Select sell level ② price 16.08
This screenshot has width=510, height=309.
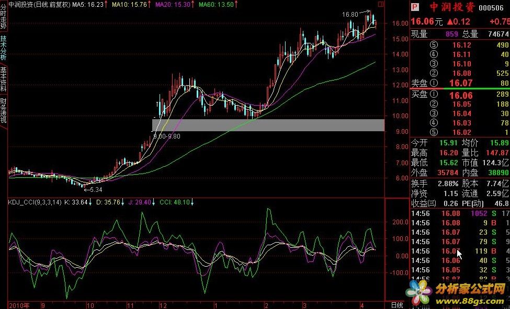pyautogui.click(x=461, y=74)
